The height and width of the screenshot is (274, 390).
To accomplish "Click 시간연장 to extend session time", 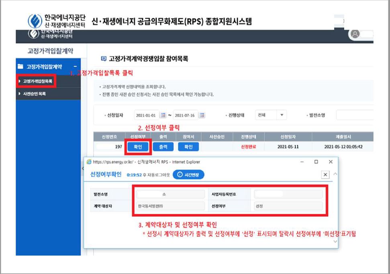I will (x=188, y=175).
